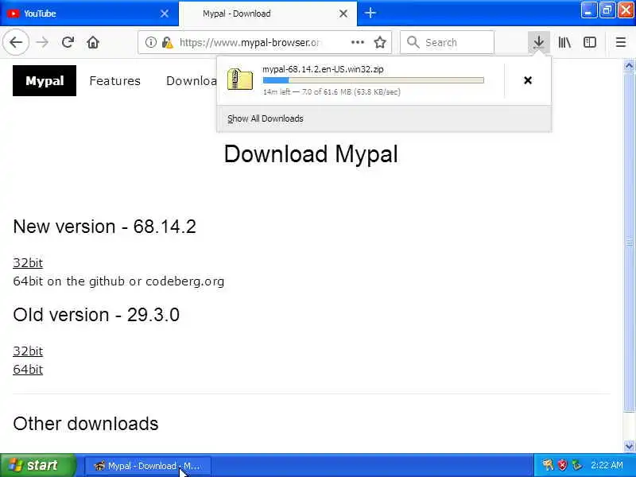Click the Download Mypal heading
The width and height of the screenshot is (636, 477).
pyautogui.click(x=311, y=154)
